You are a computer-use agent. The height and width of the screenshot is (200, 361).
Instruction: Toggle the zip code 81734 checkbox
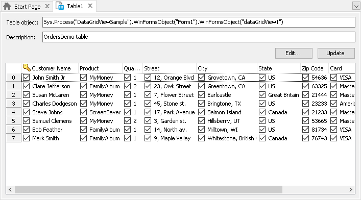click(x=305, y=130)
